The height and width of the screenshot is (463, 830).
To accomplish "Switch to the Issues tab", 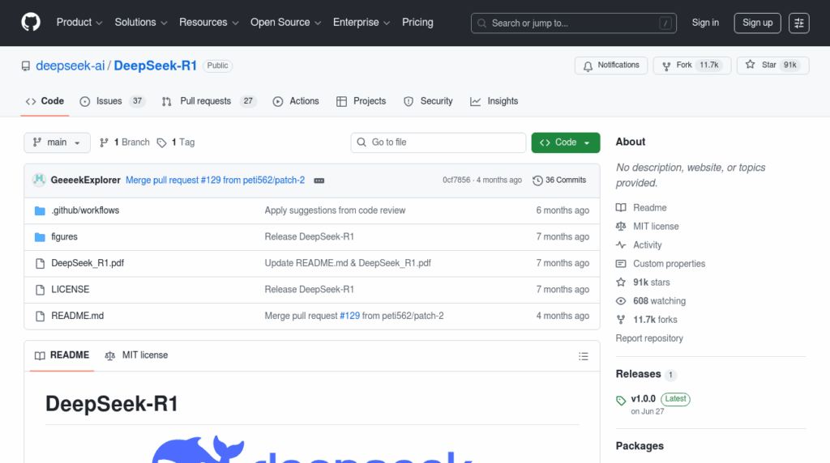I will tap(112, 101).
